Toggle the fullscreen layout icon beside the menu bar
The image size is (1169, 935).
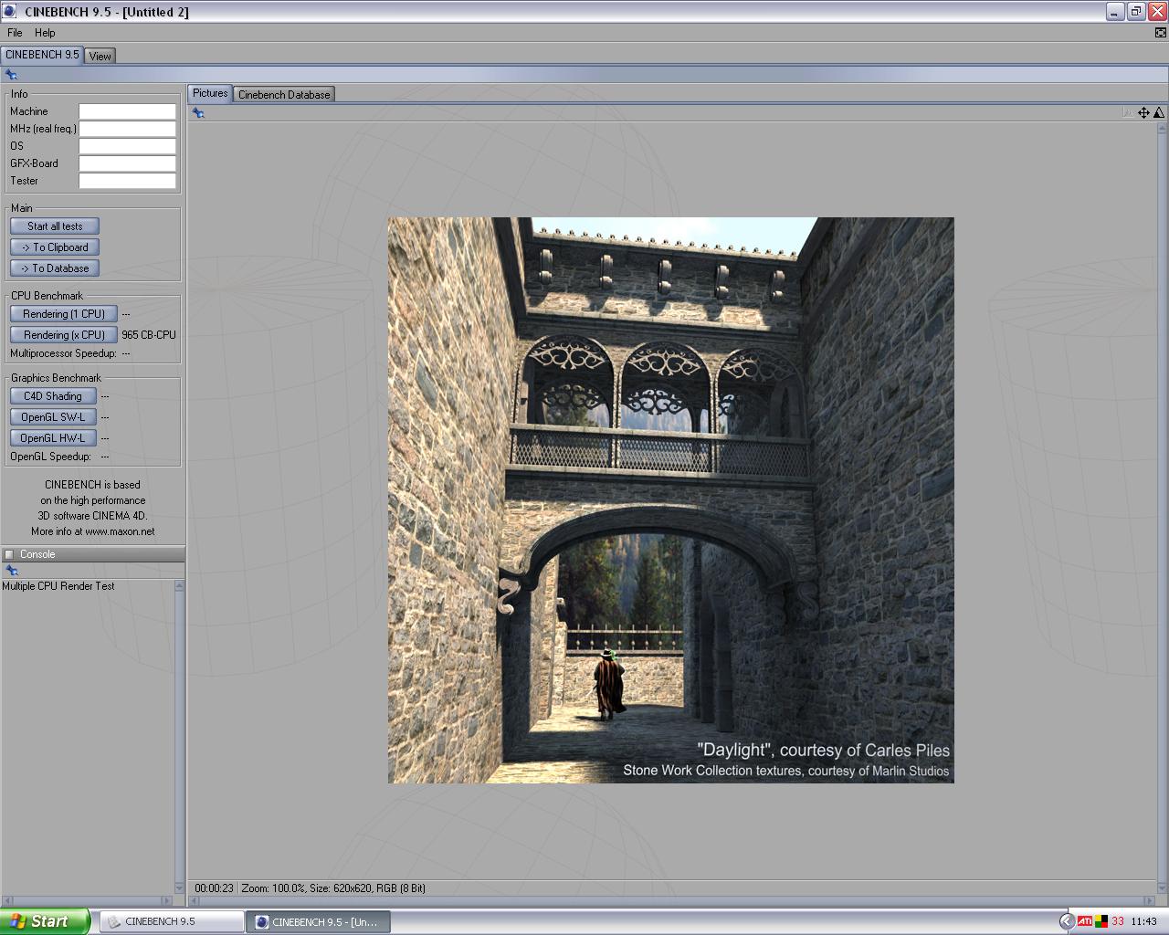tap(1161, 33)
